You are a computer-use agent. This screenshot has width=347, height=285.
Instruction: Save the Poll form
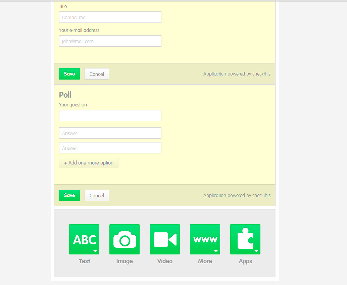[69, 195]
